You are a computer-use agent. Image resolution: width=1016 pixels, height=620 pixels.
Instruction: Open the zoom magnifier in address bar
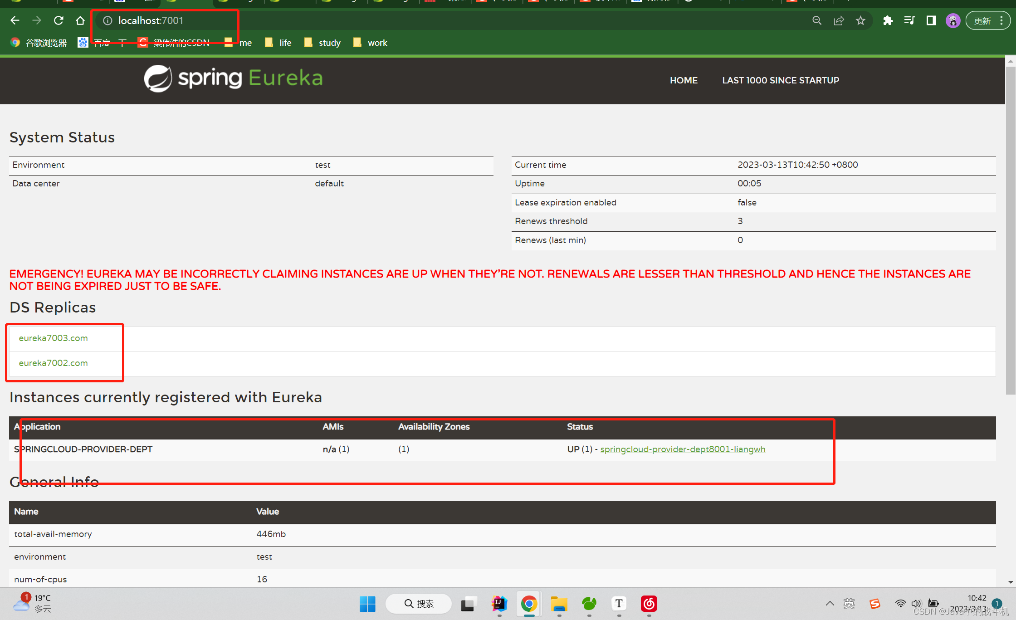coord(817,20)
